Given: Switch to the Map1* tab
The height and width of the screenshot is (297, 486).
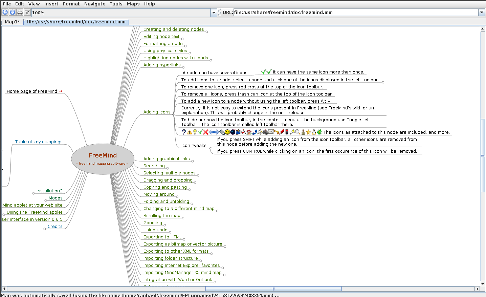Looking at the screenshot, I should tap(12, 22).
